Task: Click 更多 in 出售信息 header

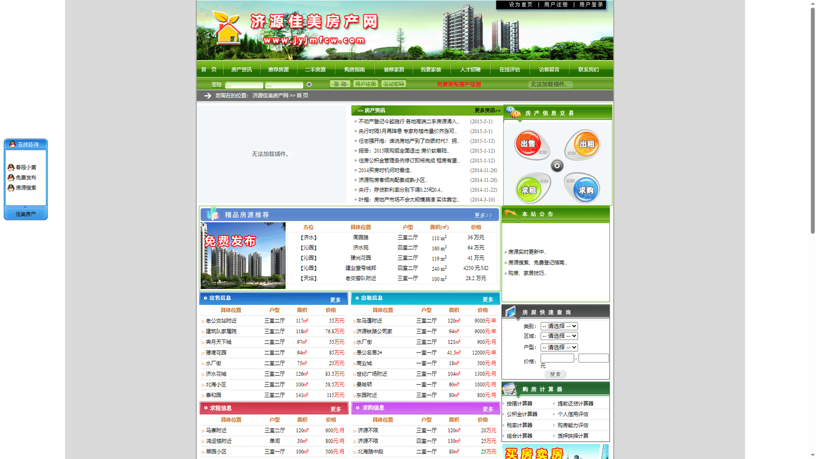Action: (x=335, y=300)
